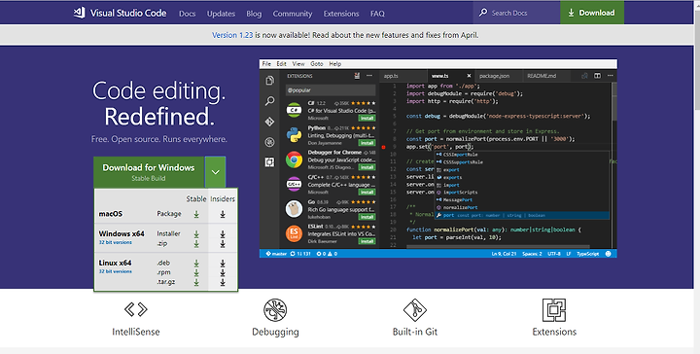Open the Goto menu in editor screenshot
Image resolution: width=700 pixels, height=354 pixels.
[x=317, y=64]
